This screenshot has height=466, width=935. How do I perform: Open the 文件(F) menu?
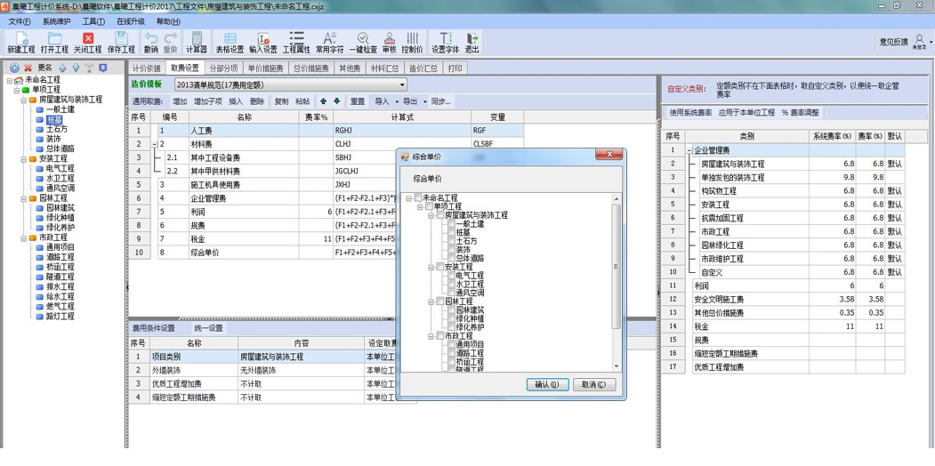coord(20,21)
